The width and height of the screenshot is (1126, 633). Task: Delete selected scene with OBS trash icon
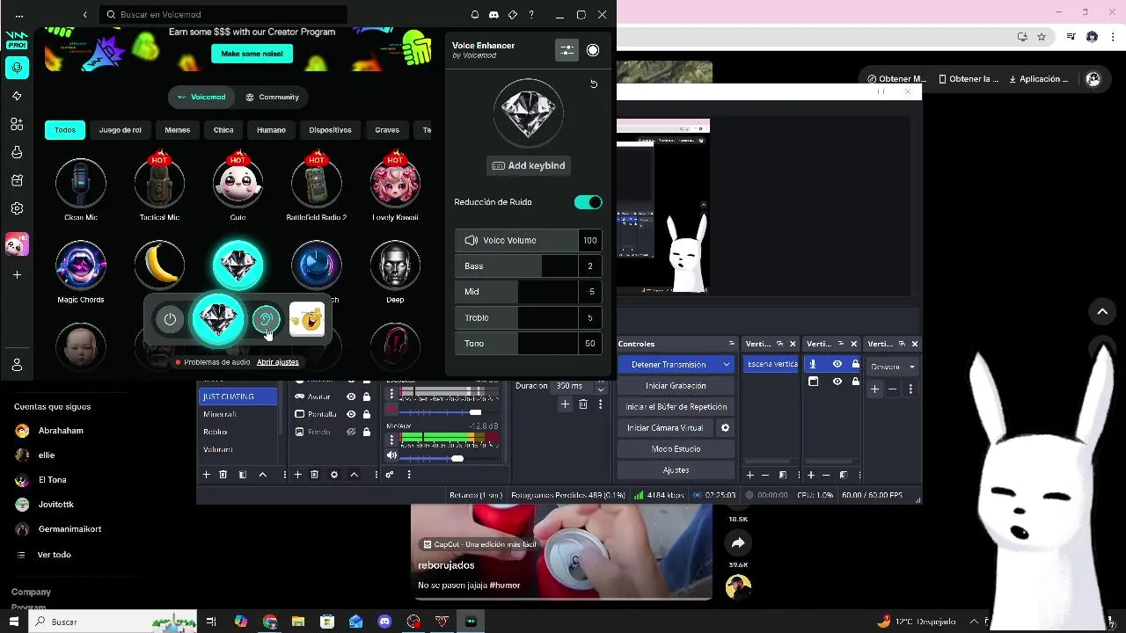coord(223,475)
